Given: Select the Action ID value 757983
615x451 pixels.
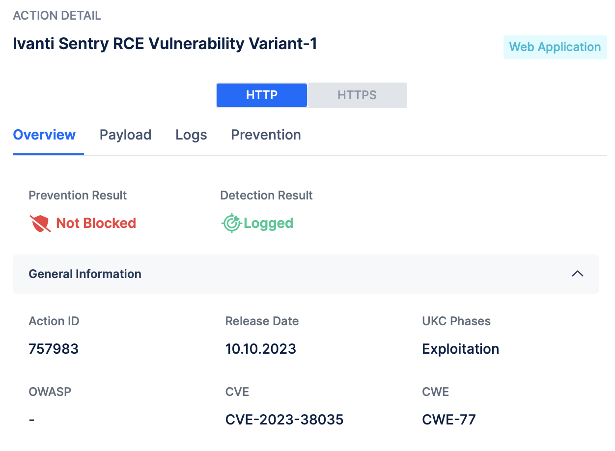Looking at the screenshot, I should [54, 349].
